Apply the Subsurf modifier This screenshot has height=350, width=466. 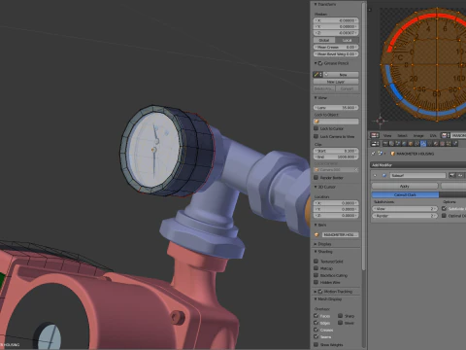(405, 186)
